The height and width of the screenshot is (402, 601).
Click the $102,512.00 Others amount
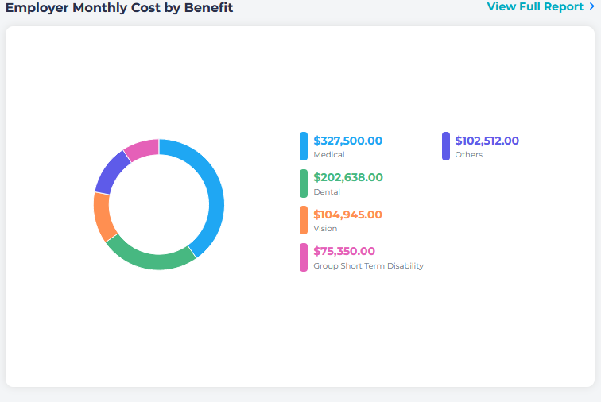point(487,141)
